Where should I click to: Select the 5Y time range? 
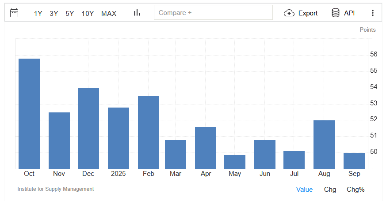(x=70, y=13)
